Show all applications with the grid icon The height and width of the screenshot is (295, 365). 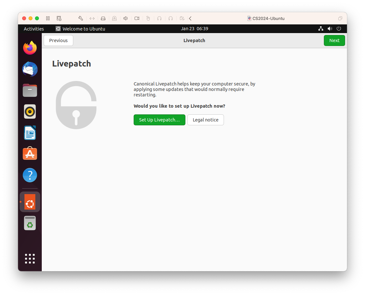pos(30,258)
